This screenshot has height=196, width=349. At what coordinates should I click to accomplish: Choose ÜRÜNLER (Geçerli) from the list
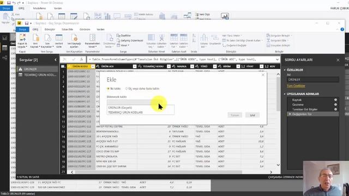point(141,108)
